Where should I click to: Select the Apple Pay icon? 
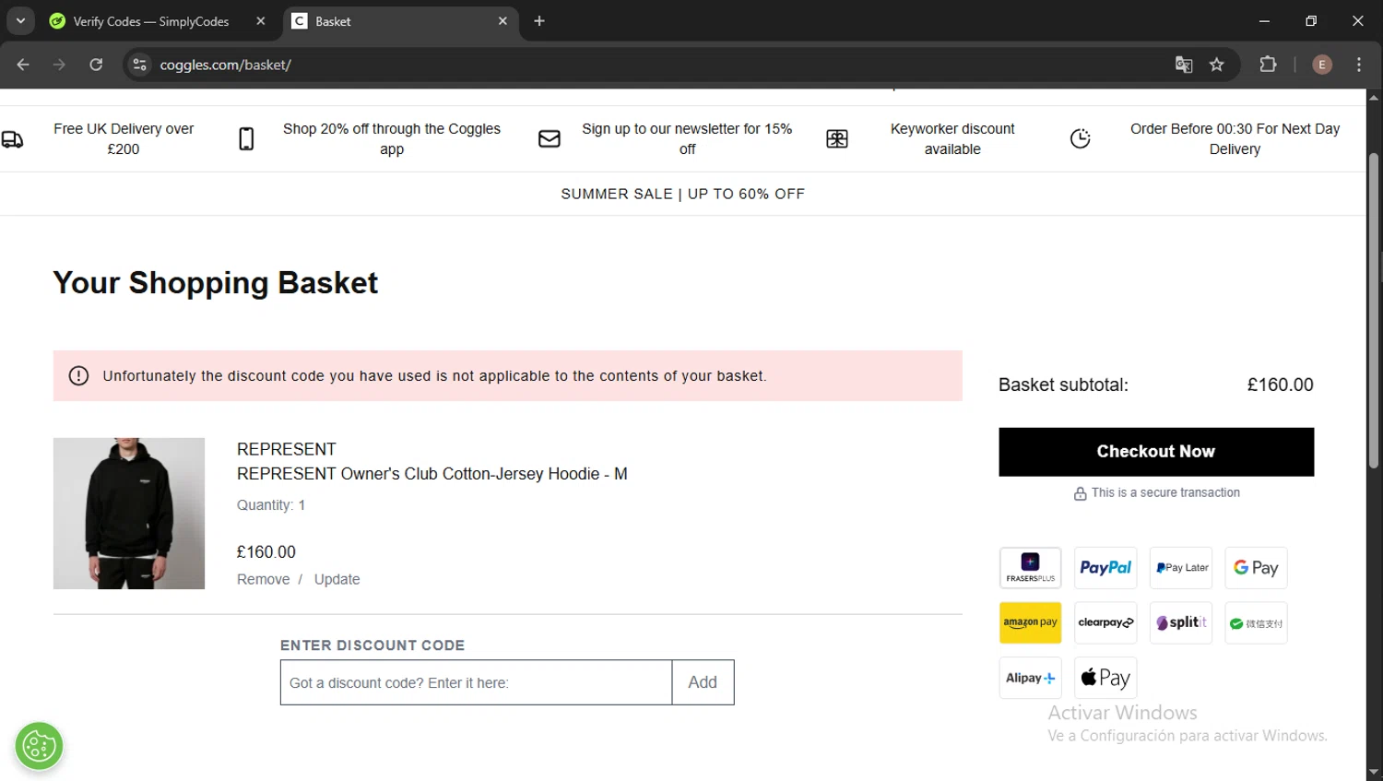1105,678
